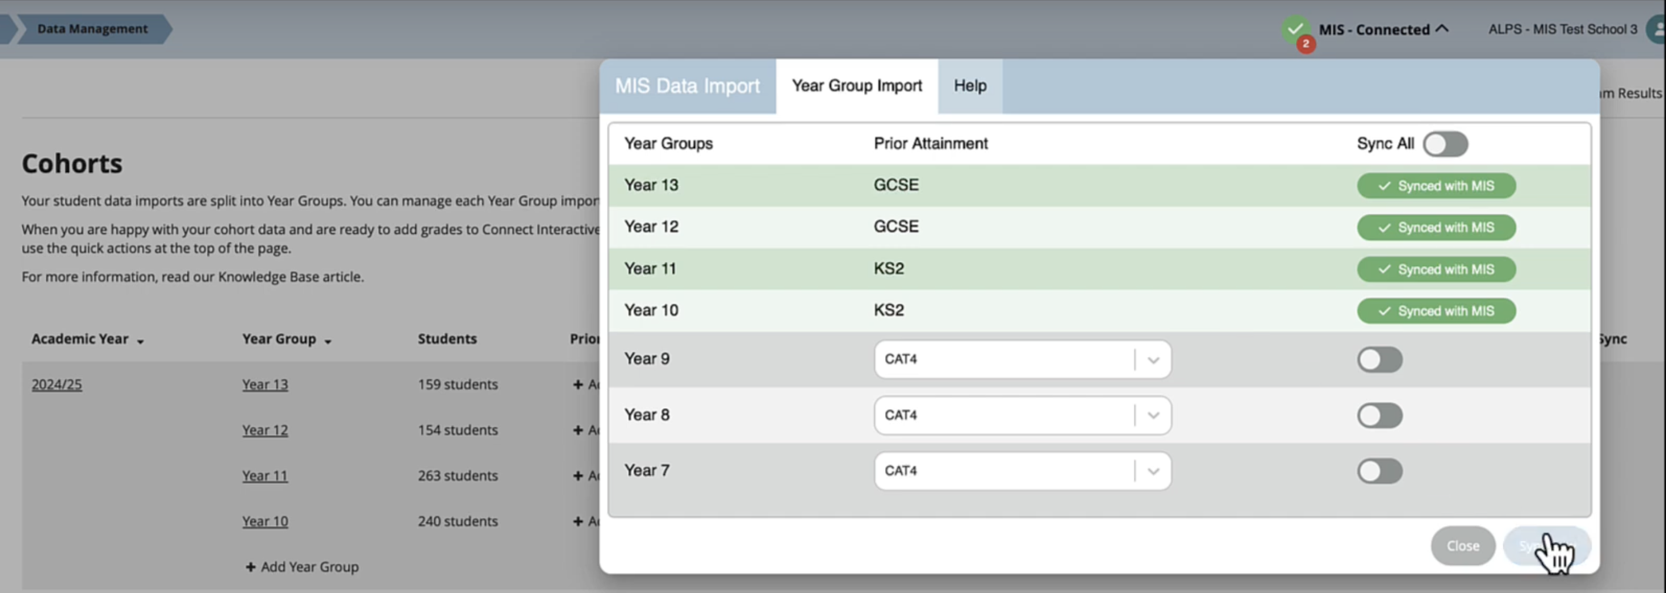
Task: Open Year 11 cohort link
Action: click(265, 476)
